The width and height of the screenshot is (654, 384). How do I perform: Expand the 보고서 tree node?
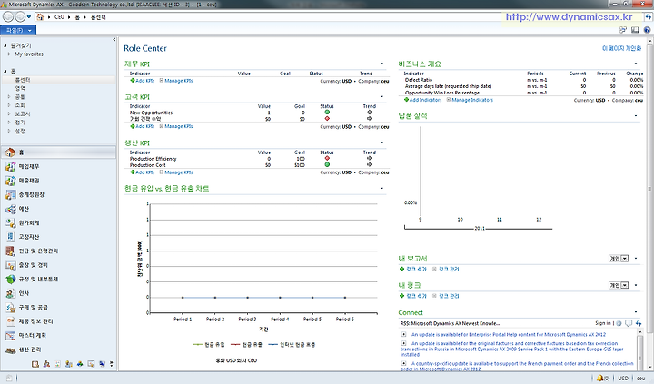9,113
